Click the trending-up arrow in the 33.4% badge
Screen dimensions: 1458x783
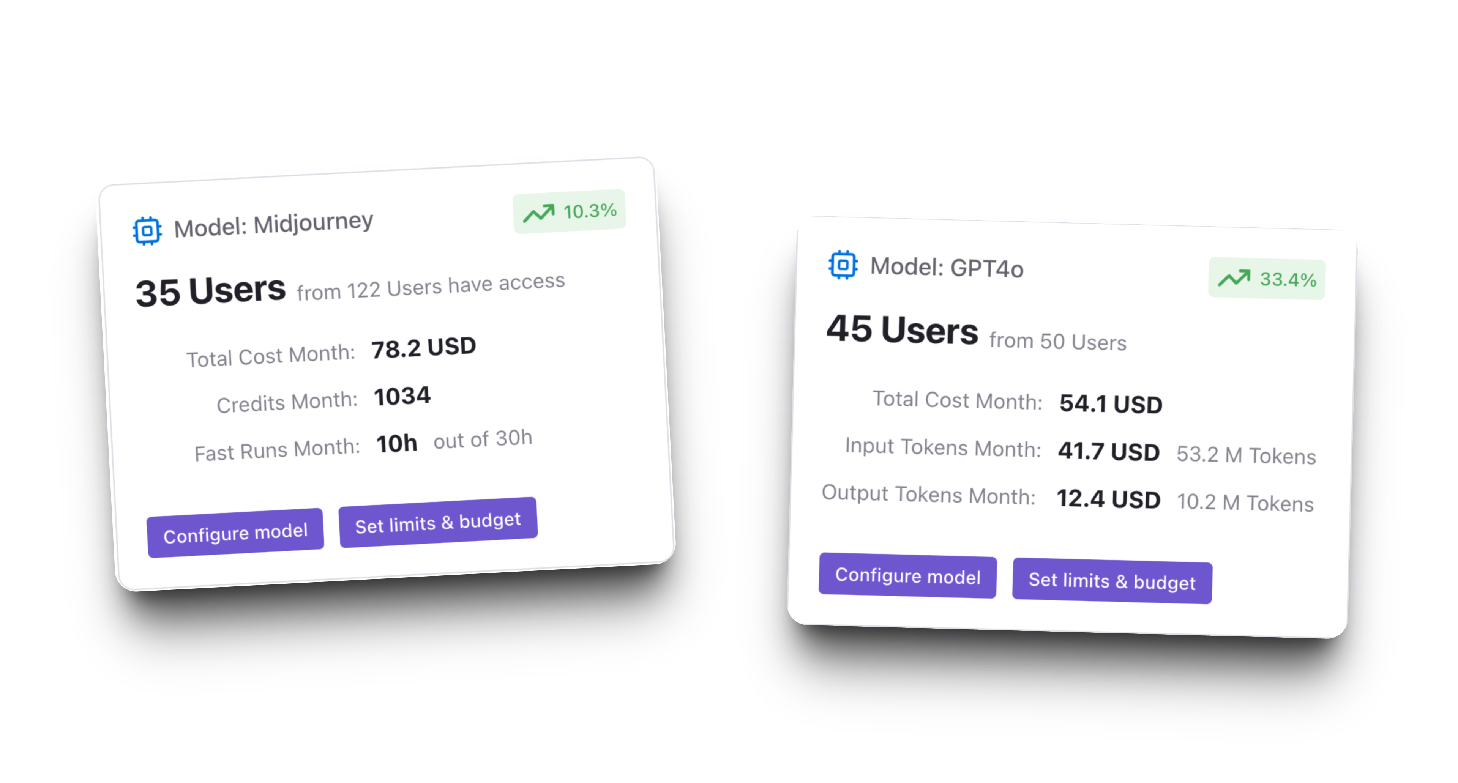1234,278
